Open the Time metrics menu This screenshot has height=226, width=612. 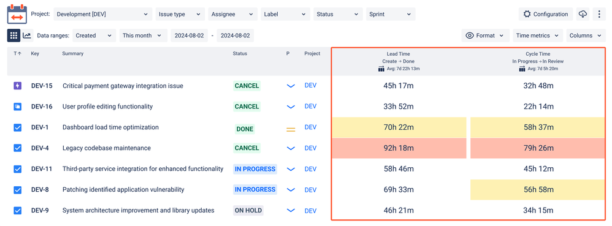[x=538, y=36]
